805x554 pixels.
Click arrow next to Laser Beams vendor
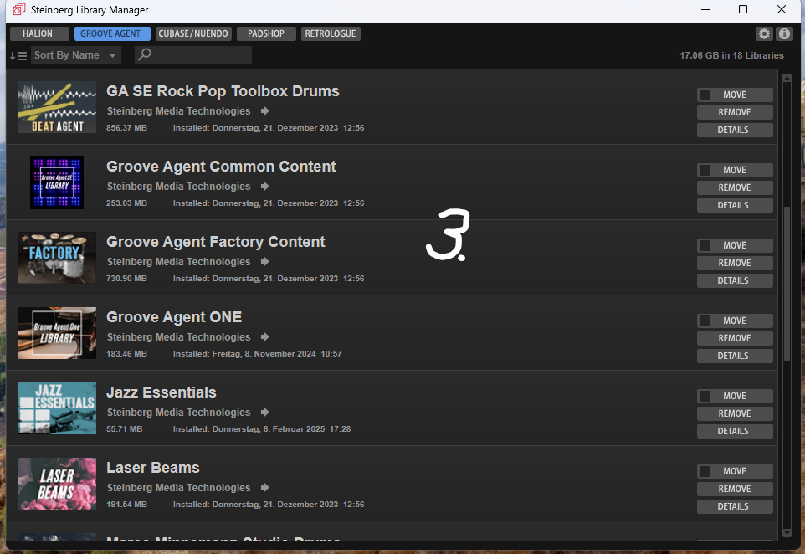(x=265, y=488)
